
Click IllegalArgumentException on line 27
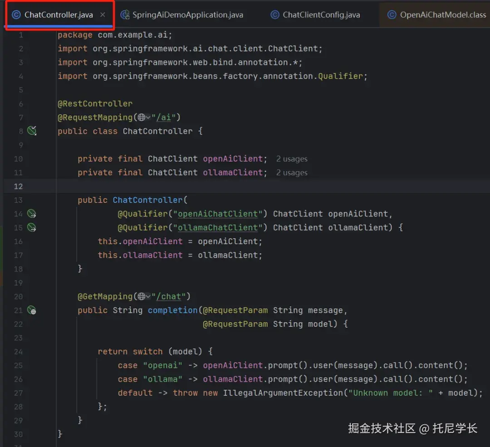(x=283, y=393)
